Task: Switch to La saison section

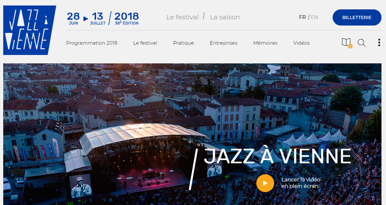Action: click(x=225, y=17)
